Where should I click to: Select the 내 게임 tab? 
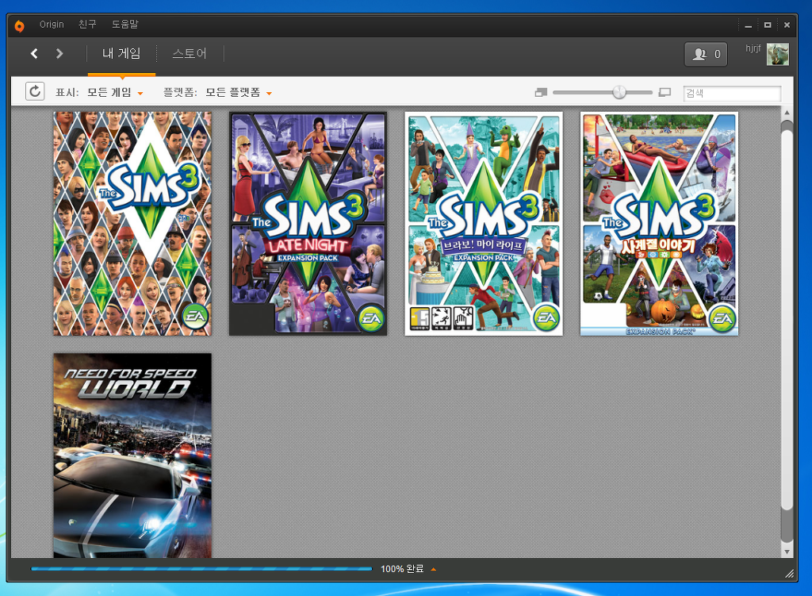point(121,54)
